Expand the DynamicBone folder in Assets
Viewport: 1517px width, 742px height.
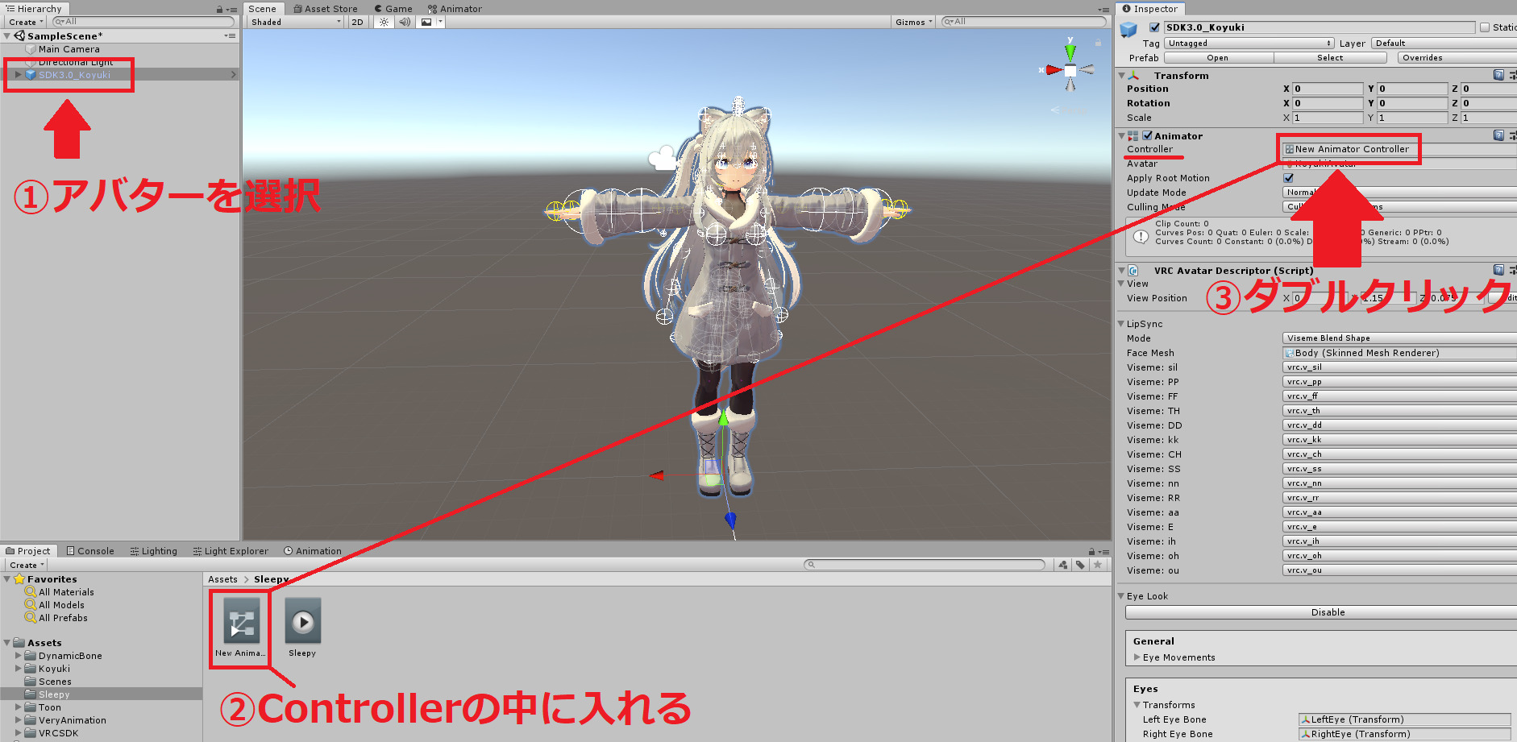click(x=18, y=655)
